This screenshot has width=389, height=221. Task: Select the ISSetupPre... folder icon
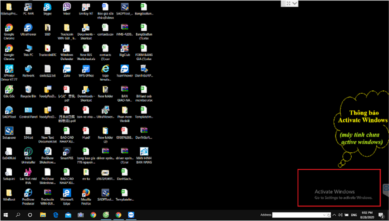[x=9, y=9]
